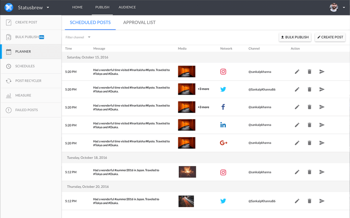Click the Facebook network icon
Screen dimensions: 350x218
click(x=223, y=107)
